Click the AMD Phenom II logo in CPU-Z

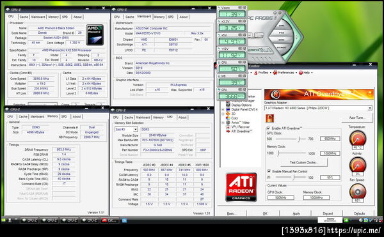[x=95, y=34]
